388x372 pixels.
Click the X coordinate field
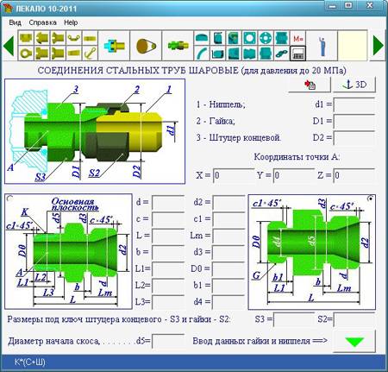(234, 175)
